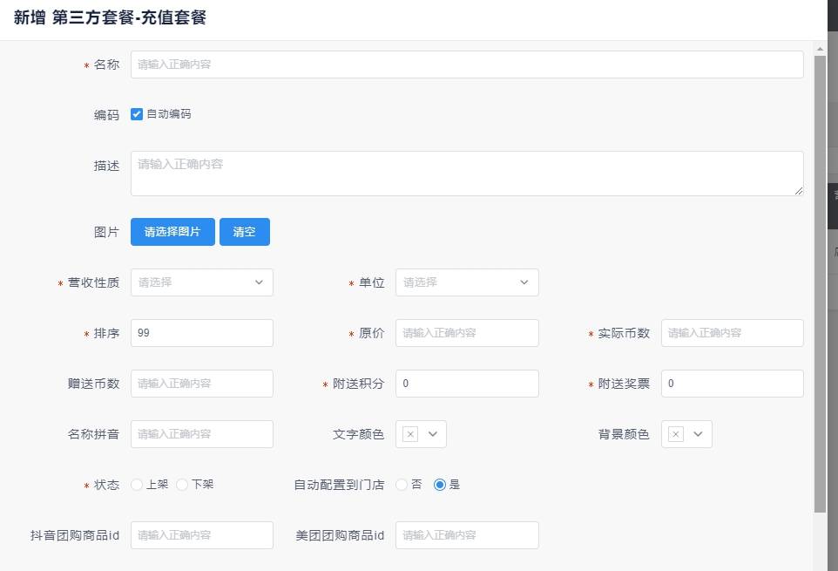
Task: Click the 实际币数 input field
Action: tap(733, 333)
